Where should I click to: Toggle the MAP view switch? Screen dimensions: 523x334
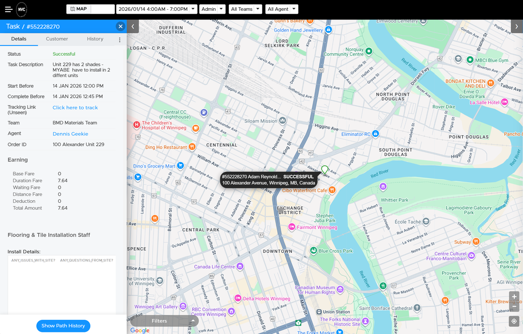tap(90, 9)
